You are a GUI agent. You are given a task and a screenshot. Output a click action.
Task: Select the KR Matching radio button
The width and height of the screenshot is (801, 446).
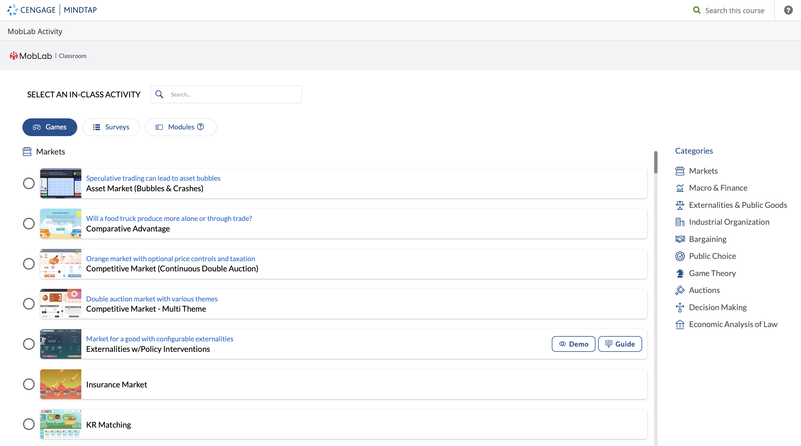point(29,424)
